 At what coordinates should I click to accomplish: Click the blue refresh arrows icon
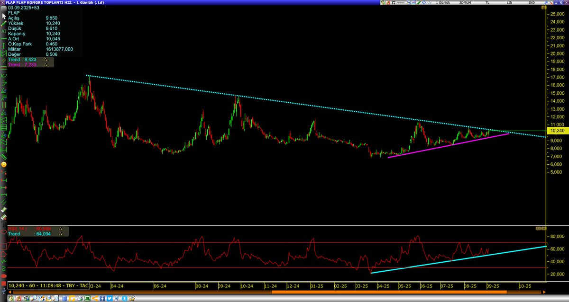[4, 290]
